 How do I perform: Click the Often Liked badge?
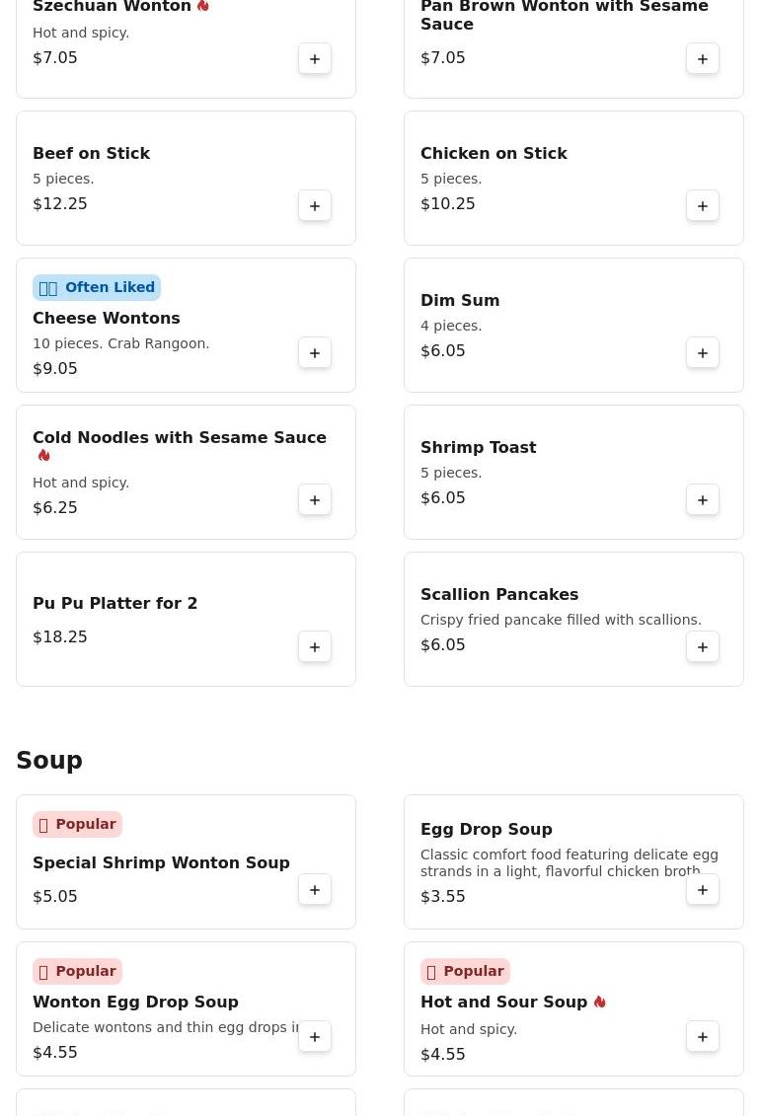[97, 288]
